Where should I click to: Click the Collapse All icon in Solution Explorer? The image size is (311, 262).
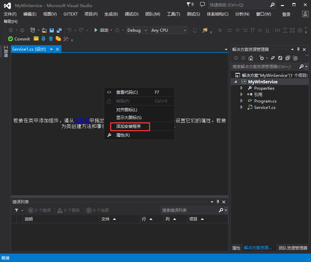coord(288,58)
